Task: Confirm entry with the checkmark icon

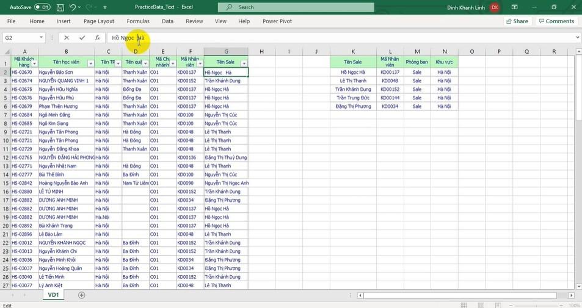Action: pos(82,37)
